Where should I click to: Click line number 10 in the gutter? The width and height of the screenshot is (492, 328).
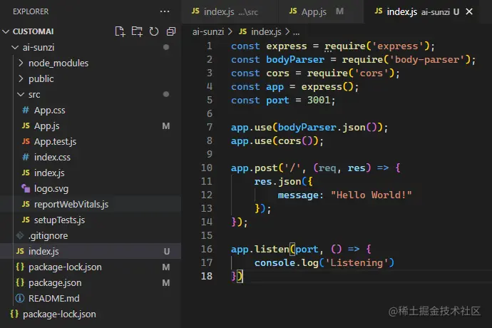(207, 168)
